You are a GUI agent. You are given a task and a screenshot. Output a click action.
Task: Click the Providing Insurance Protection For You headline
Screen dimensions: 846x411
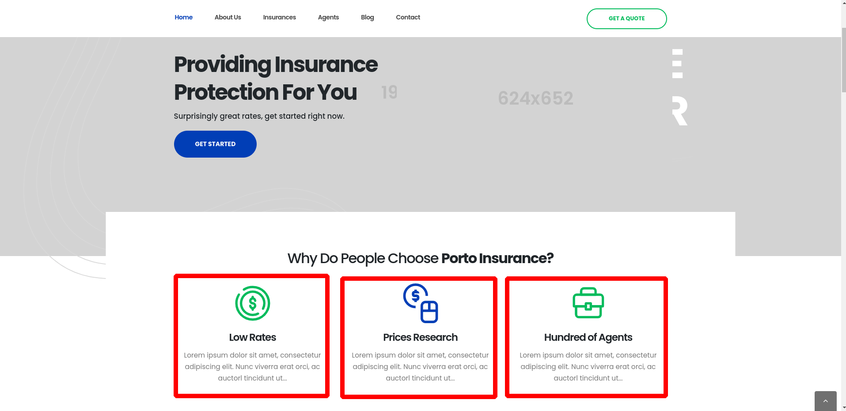(276, 78)
